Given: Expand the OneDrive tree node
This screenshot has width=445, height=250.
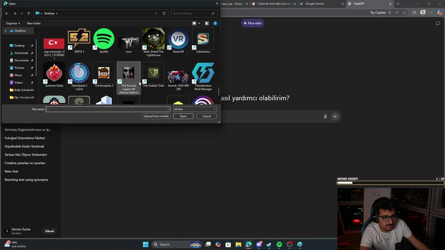Looking at the screenshot, I should 5,31.
